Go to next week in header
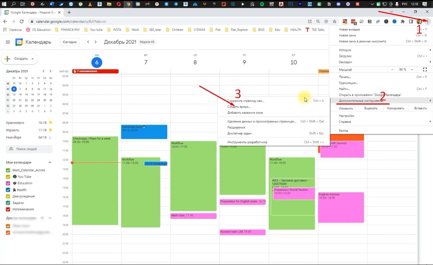Screen dimensions: 433x265 click(x=96, y=42)
